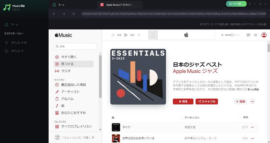Switch to the Apple Music tab
Screen dimensions: 270x143
(x=120, y=5)
